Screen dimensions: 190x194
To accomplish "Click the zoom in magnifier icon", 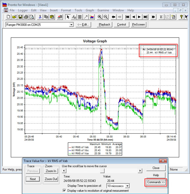I will pyautogui.click(x=100, y=17).
